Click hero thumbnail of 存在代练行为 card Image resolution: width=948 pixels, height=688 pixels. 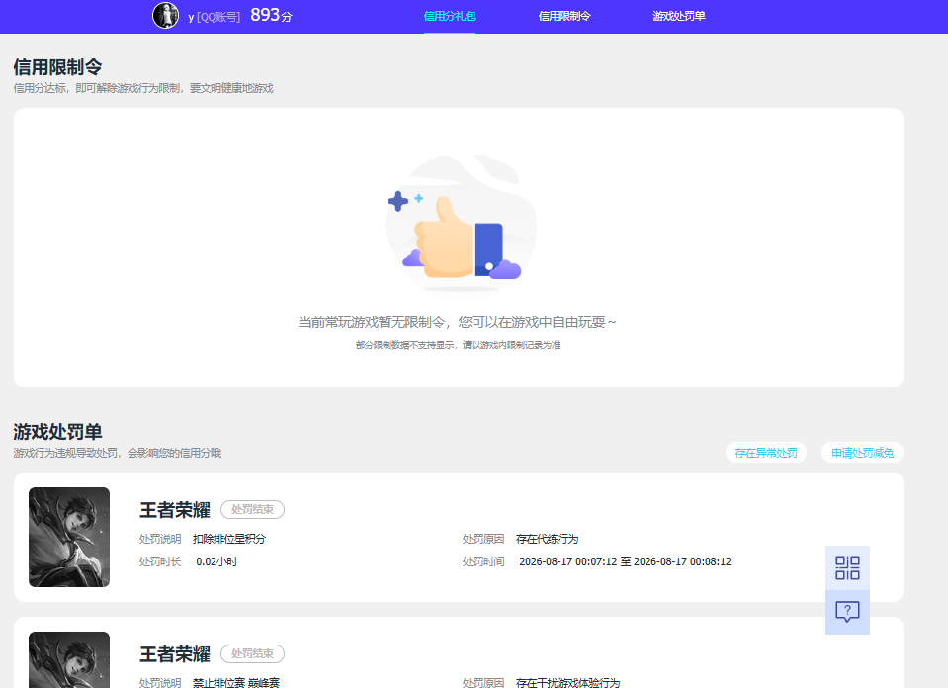click(69, 537)
